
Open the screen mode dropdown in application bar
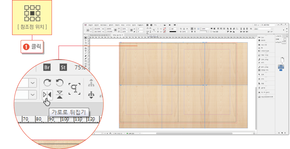coord(170,25)
